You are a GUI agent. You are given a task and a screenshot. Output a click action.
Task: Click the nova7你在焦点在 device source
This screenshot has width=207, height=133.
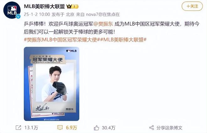(103, 14)
